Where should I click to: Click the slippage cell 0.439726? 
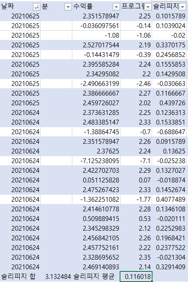(169, 103)
